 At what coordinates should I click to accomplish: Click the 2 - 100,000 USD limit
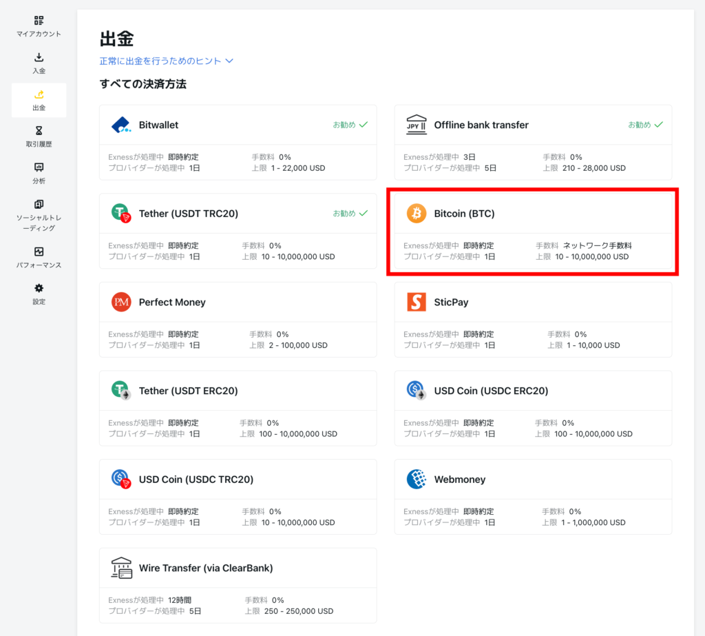[298, 345]
